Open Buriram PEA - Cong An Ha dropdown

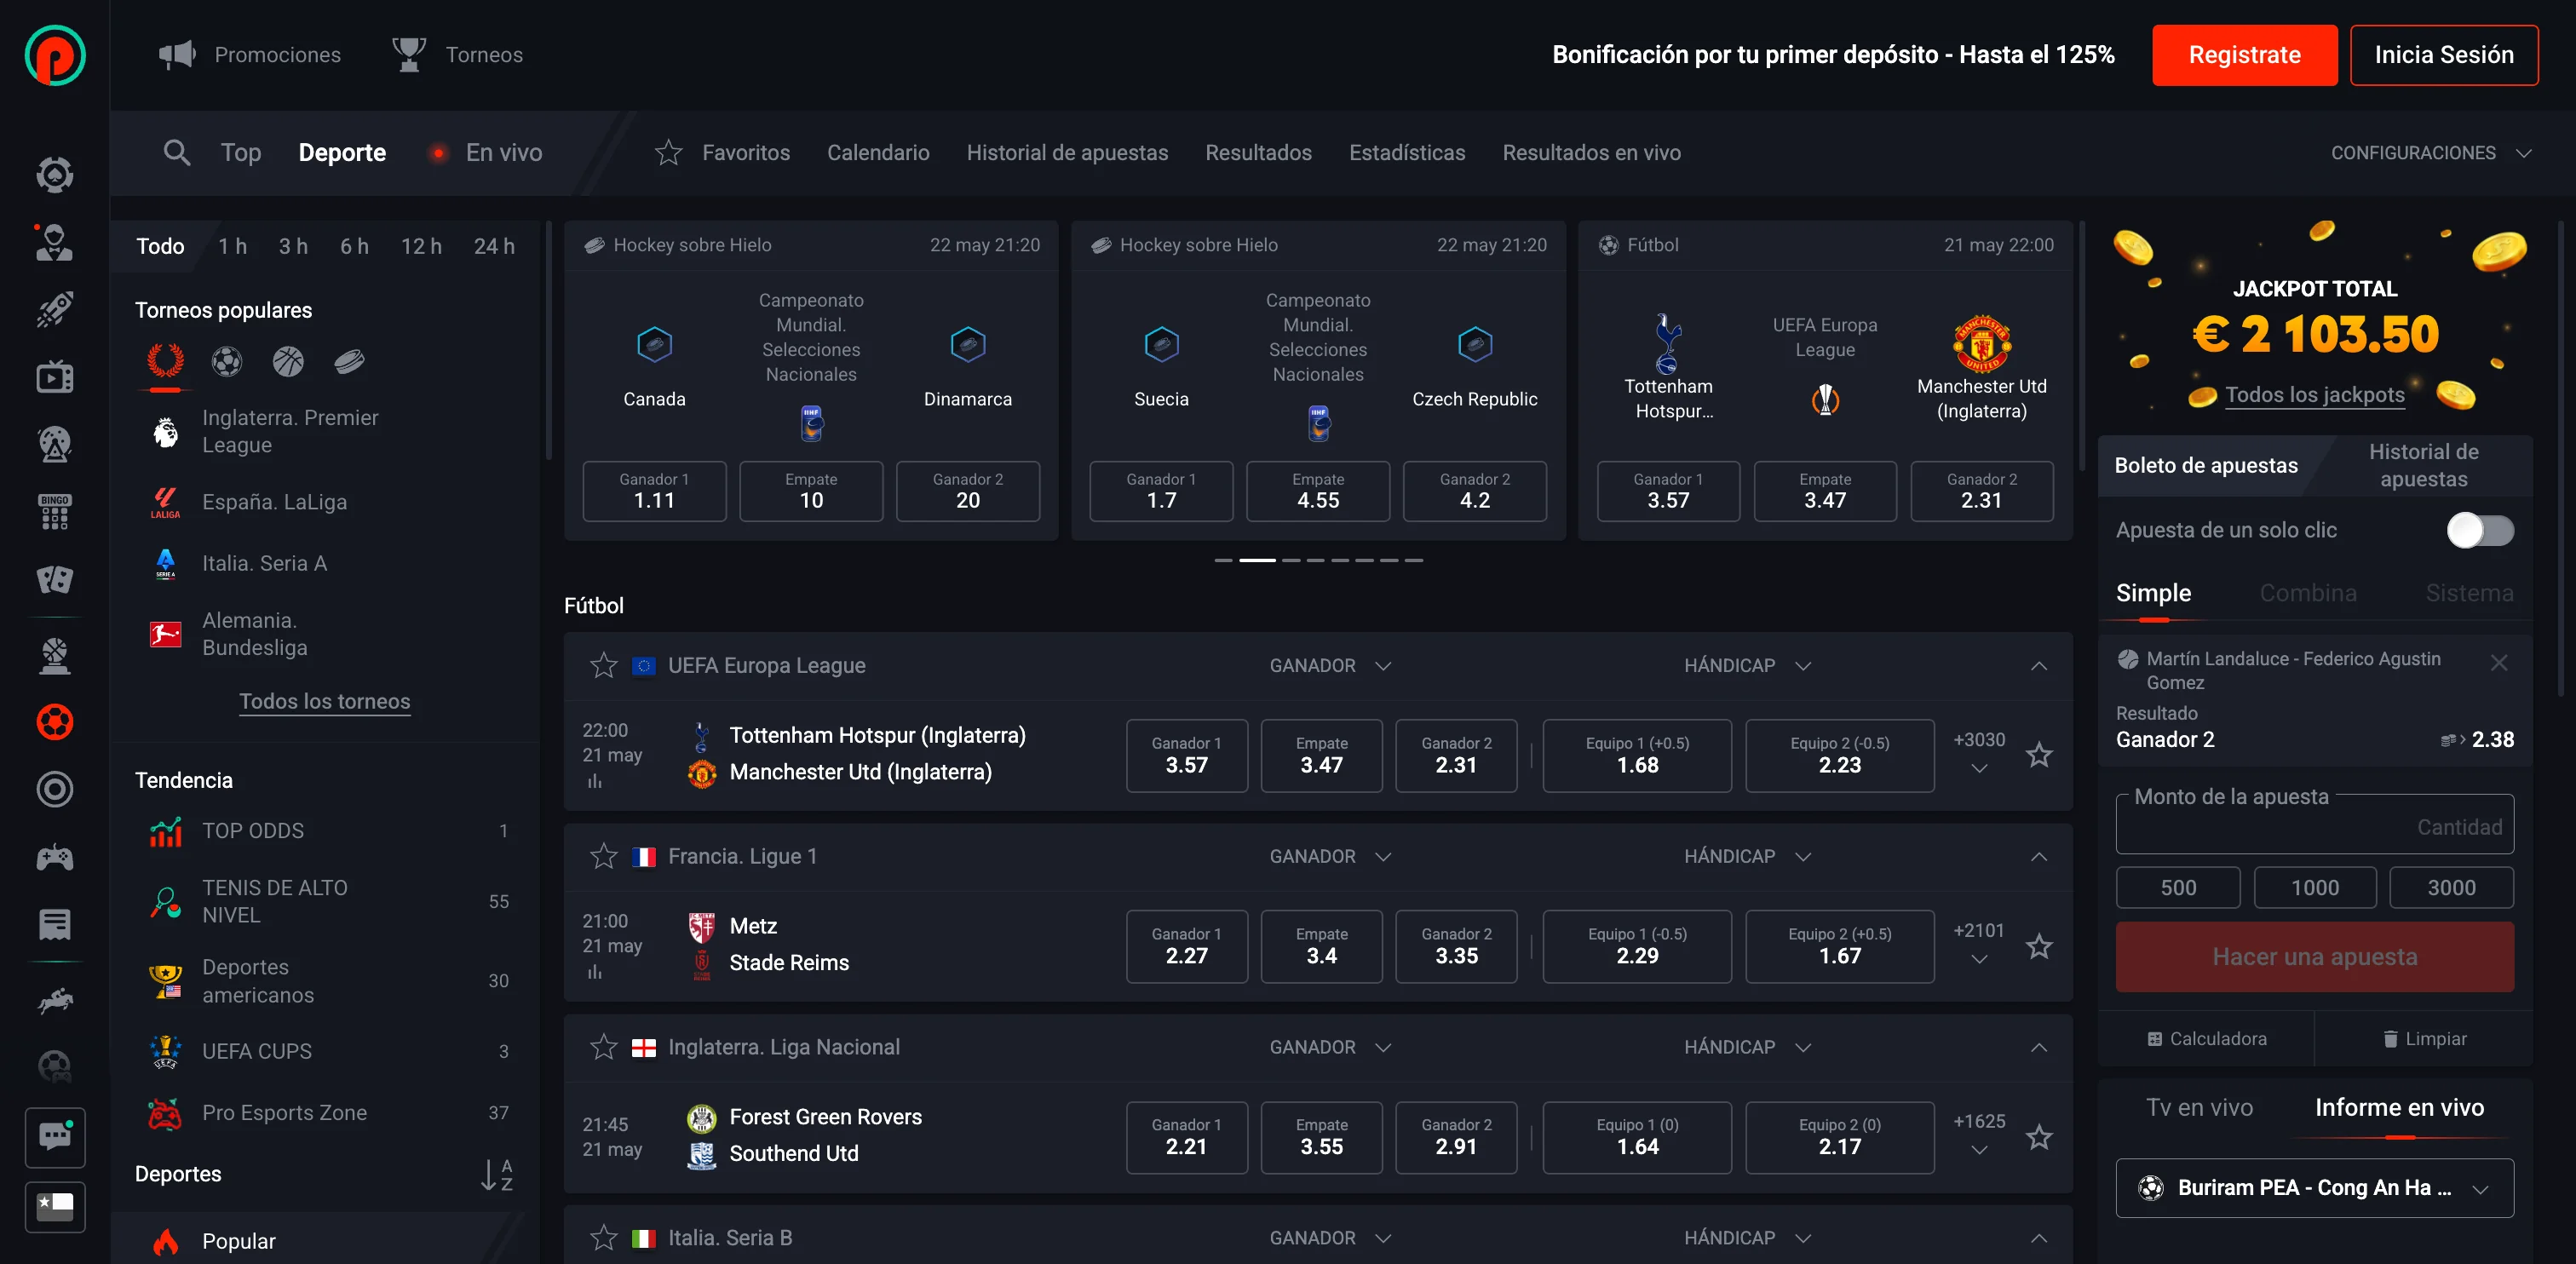(x=2314, y=1188)
